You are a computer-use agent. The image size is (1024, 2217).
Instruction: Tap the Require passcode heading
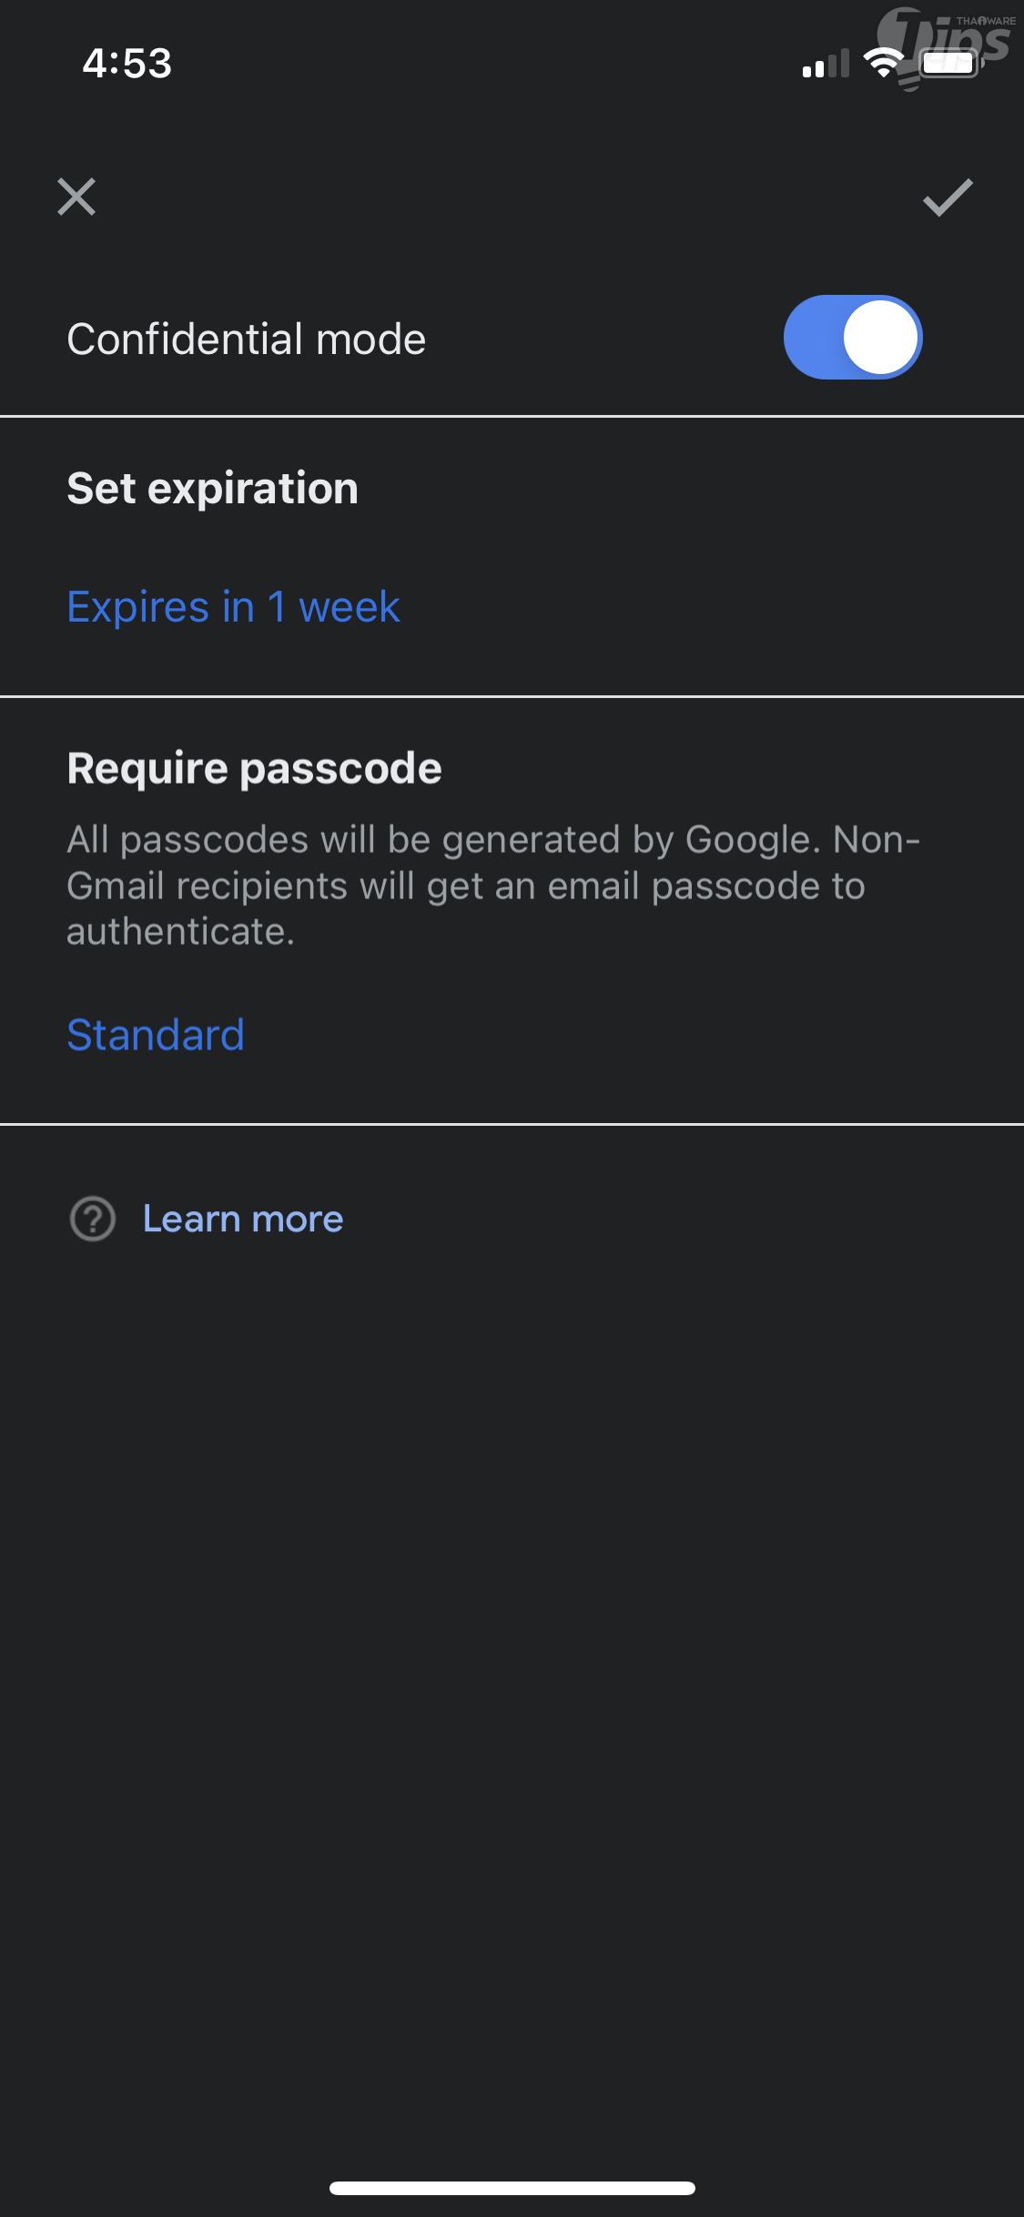click(255, 769)
